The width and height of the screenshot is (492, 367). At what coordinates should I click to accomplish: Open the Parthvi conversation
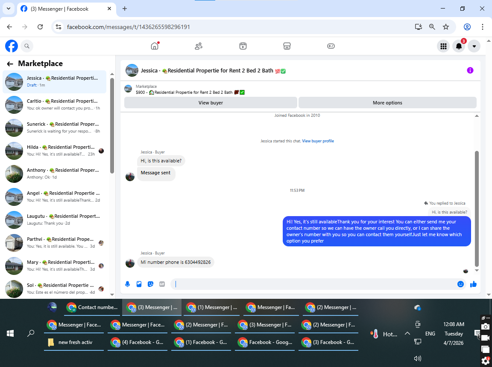(x=55, y=243)
